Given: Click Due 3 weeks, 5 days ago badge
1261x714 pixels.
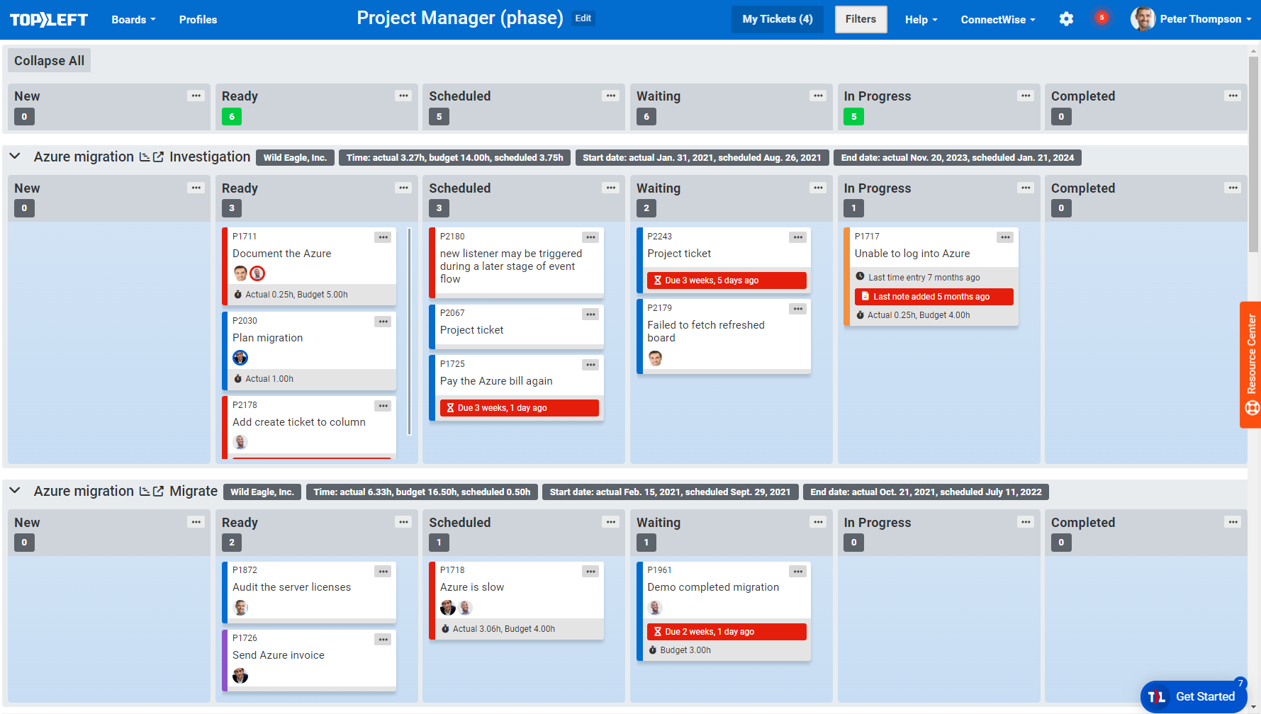Looking at the screenshot, I should (x=727, y=280).
